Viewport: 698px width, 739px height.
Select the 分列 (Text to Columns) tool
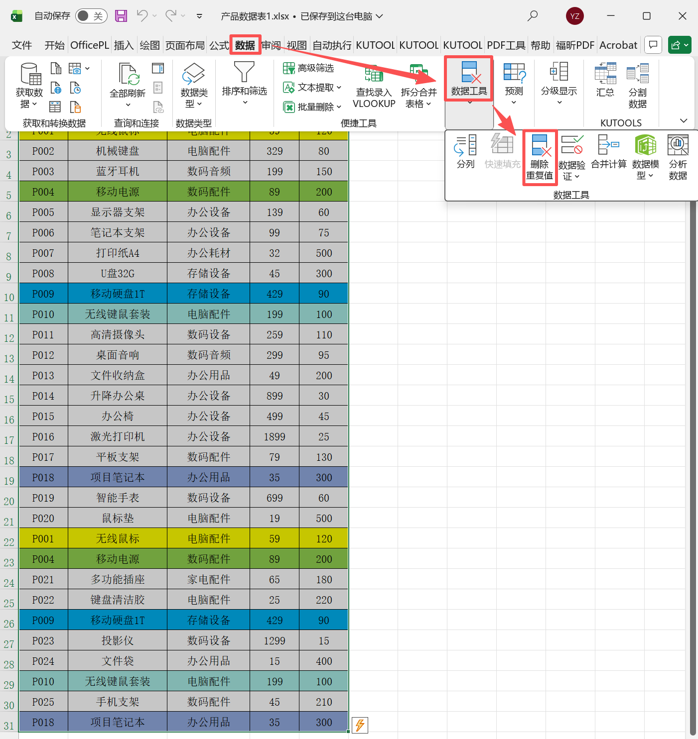[x=465, y=152]
